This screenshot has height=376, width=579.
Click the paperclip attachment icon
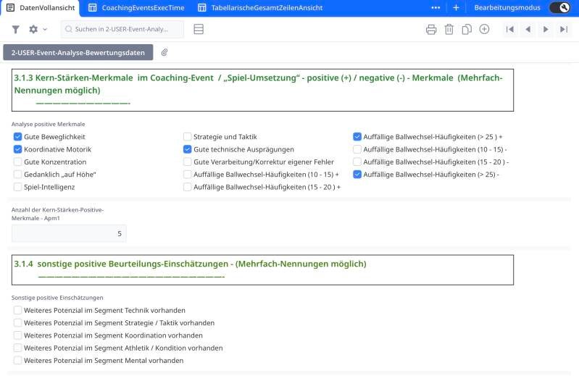coord(164,52)
